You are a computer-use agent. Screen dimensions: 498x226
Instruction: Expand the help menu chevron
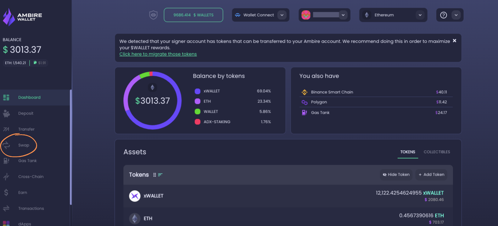[456, 15]
